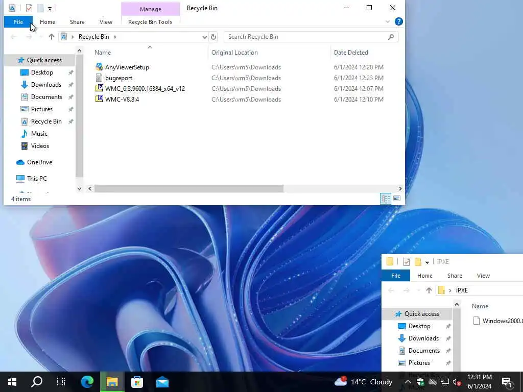Viewport: 523px width, 392px height.
Task: Open taskbar Search
Action: pyautogui.click(x=37, y=382)
